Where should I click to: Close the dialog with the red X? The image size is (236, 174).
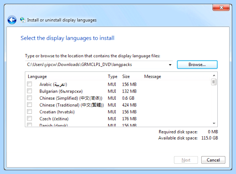coord(221,8)
